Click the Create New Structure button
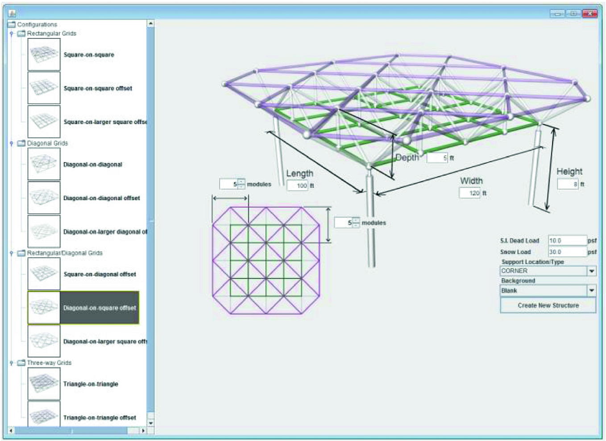The height and width of the screenshot is (441, 606). click(548, 305)
